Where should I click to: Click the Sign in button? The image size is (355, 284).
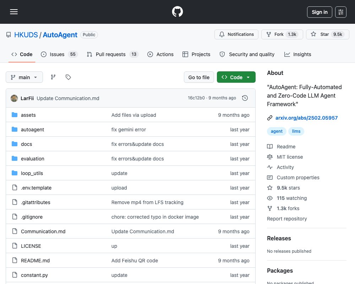(x=319, y=12)
